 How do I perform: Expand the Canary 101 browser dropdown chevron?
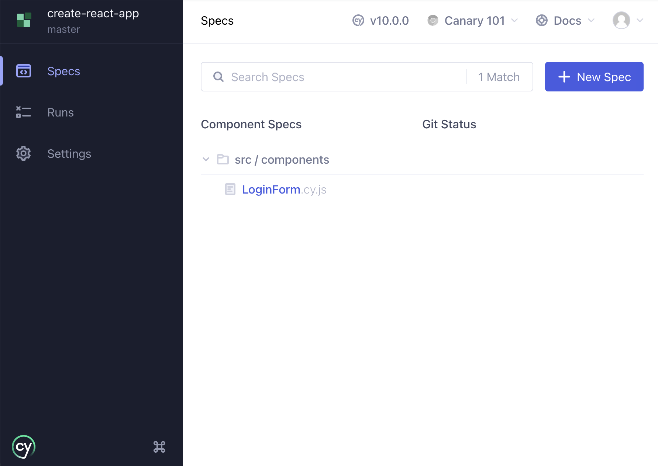coord(514,21)
